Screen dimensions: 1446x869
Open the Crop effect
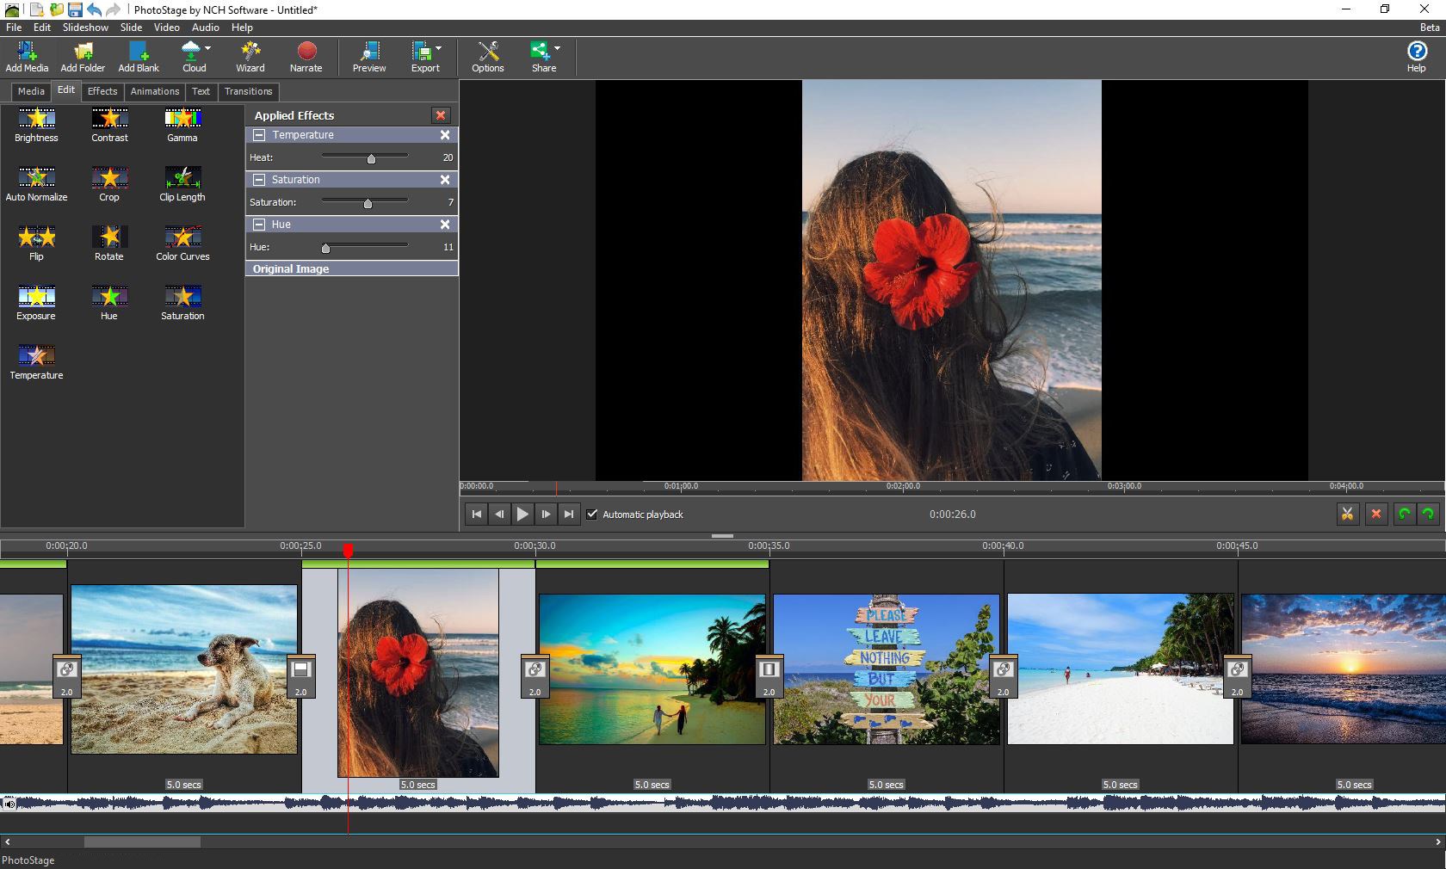(109, 180)
